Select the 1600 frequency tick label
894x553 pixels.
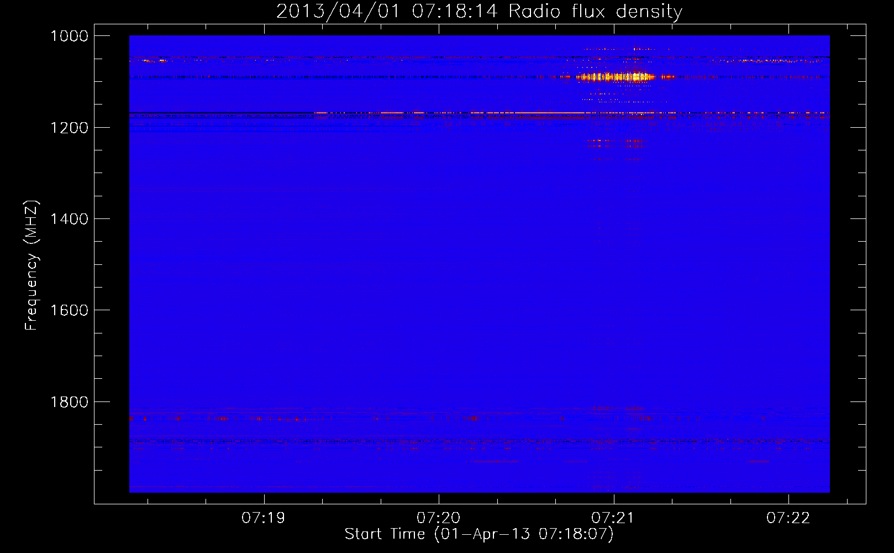click(69, 310)
